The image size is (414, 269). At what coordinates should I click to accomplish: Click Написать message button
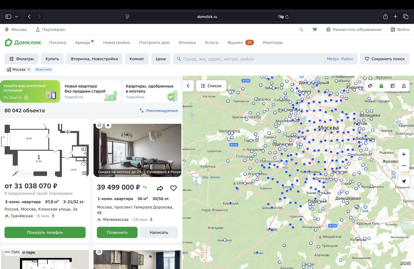[159, 232]
